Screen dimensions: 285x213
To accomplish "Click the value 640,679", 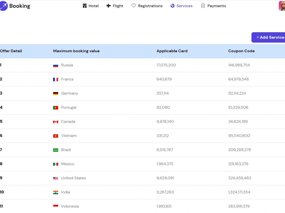I will pyautogui.click(x=164, y=79).
